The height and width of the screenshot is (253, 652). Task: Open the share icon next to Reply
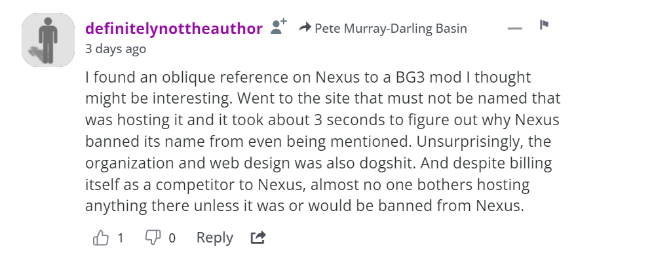pos(258,238)
